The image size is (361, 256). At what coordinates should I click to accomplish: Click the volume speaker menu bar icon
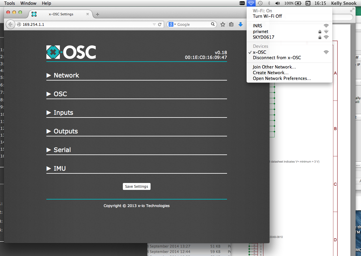click(x=278, y=3)
